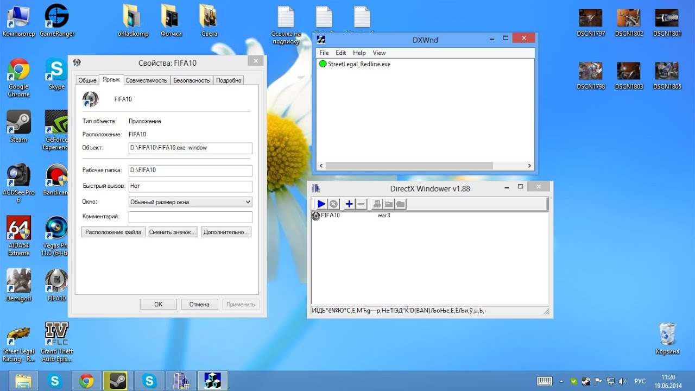Click the Фотчки folder on the desktop
695x391 pixels.
click(171, 21)
